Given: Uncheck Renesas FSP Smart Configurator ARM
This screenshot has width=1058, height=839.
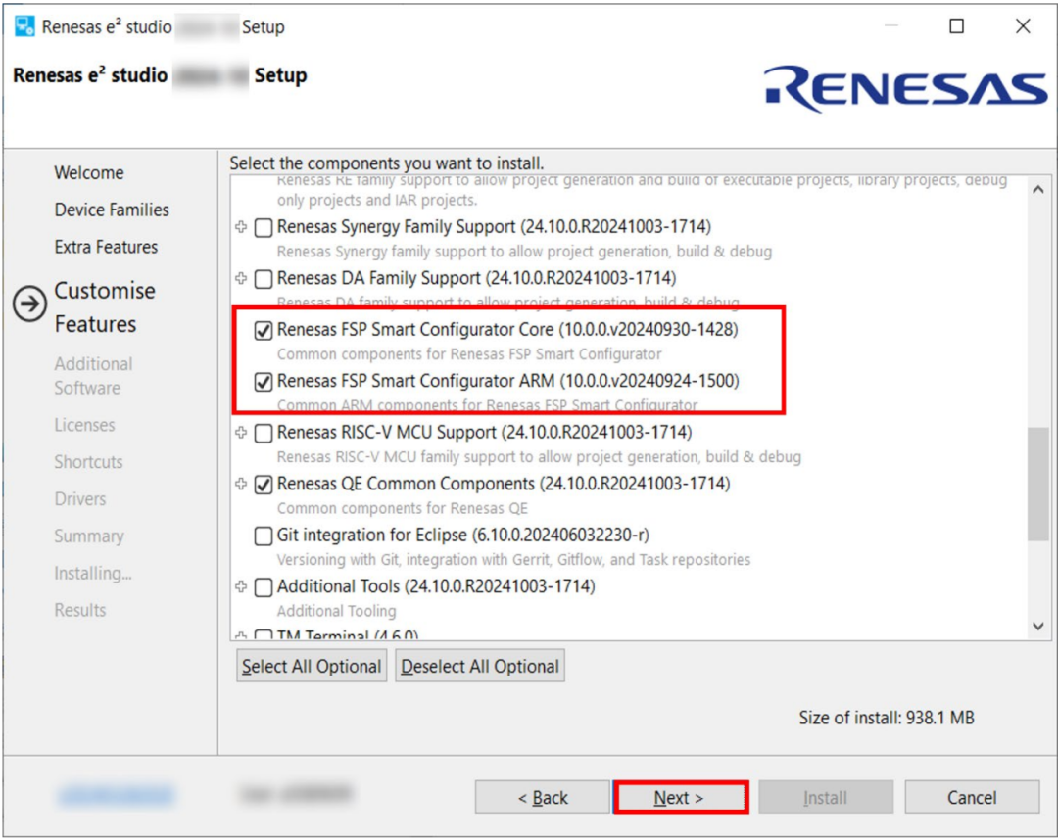Looking at the screenshot, I should click(264, 382).
